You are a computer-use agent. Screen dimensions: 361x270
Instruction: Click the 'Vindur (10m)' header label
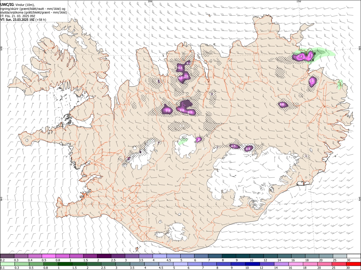coord(25,4)
